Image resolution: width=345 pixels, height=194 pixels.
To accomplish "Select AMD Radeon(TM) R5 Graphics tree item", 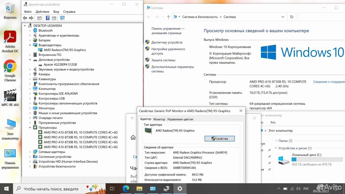I will (65, 50).
